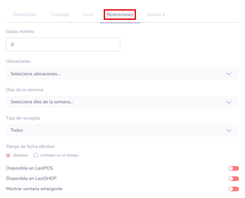The height and width of the screenshot is (198, 245).
Task: Switch to the Descripción tab
Action: [24, 15]
